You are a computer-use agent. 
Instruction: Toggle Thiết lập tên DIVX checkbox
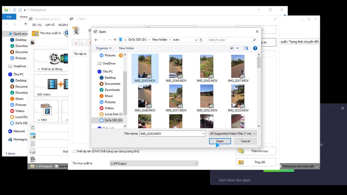click(74, 151)
